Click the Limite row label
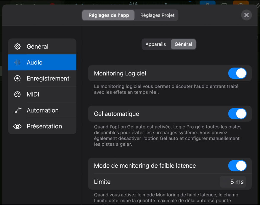Image resolution: width=260 pixels, height=205 pixels. click(102, 182)
